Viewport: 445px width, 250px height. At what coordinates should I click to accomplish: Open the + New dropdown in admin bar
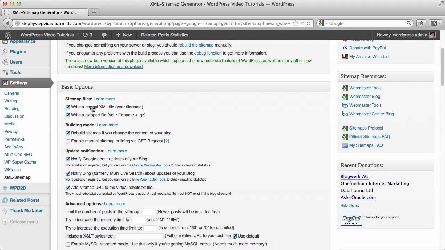(x=124, y=35)
